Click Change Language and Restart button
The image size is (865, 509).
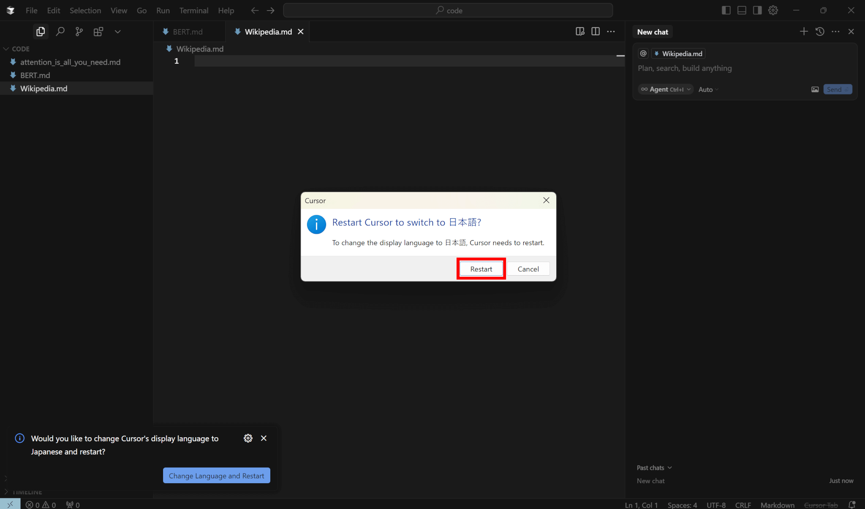(x=216, y=476)
